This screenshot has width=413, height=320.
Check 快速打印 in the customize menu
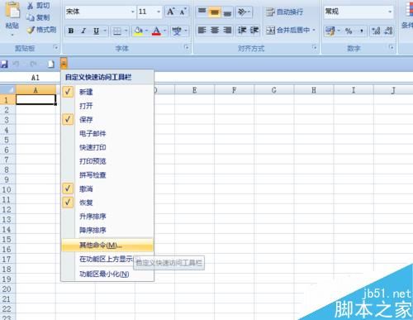(x=107, y=147)
